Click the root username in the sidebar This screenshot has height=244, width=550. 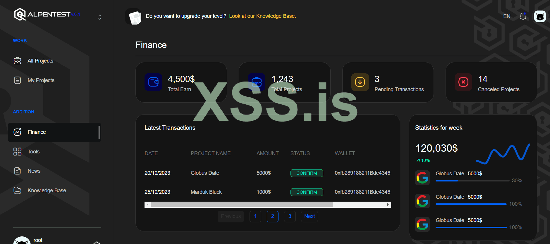pos(38,240)
